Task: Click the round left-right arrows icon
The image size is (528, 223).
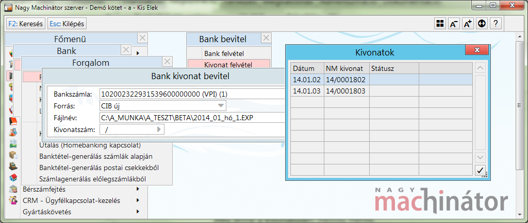Action: pos(482,24)
